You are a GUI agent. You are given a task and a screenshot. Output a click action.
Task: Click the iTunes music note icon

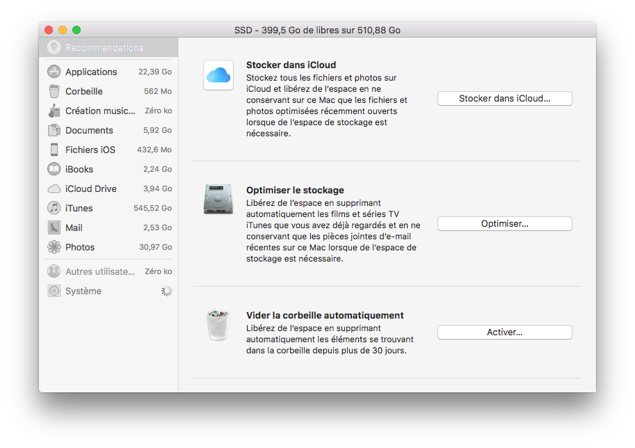(x=54, y=208)
